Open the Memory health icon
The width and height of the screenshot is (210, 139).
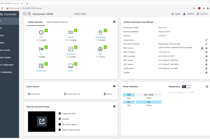click(x=71, y=32)
